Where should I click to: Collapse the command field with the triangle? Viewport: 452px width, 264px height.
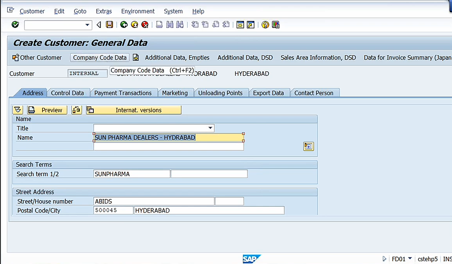click(x=99, y=25)
